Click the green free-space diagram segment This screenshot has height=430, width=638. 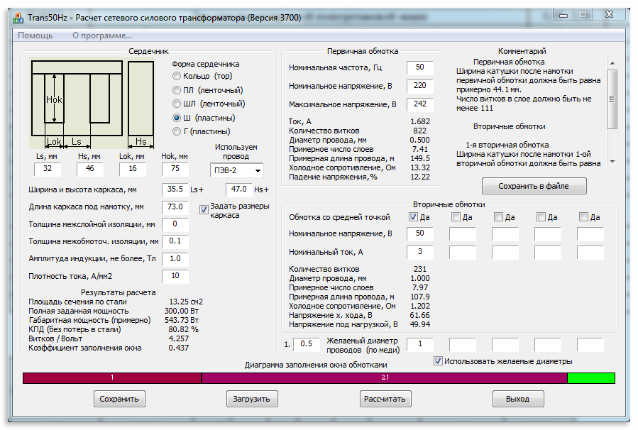click(590, 378)
